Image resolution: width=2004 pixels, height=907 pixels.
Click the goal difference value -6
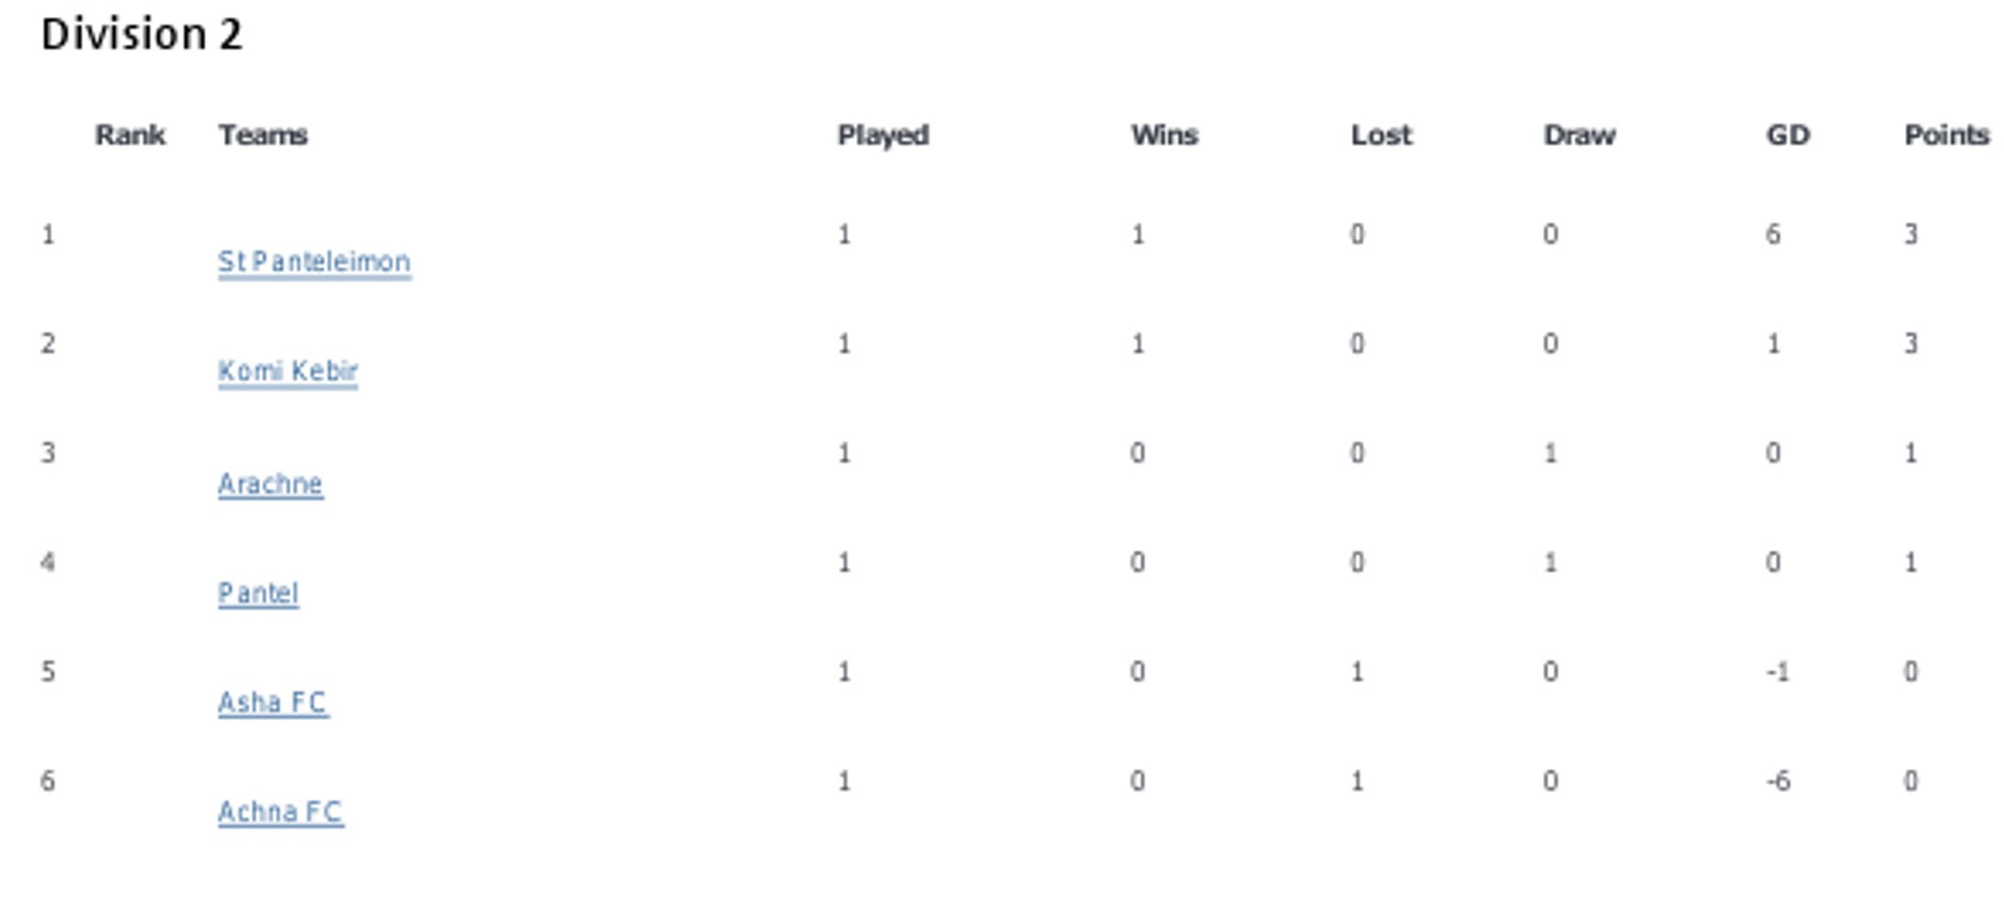click(1777, 781)
